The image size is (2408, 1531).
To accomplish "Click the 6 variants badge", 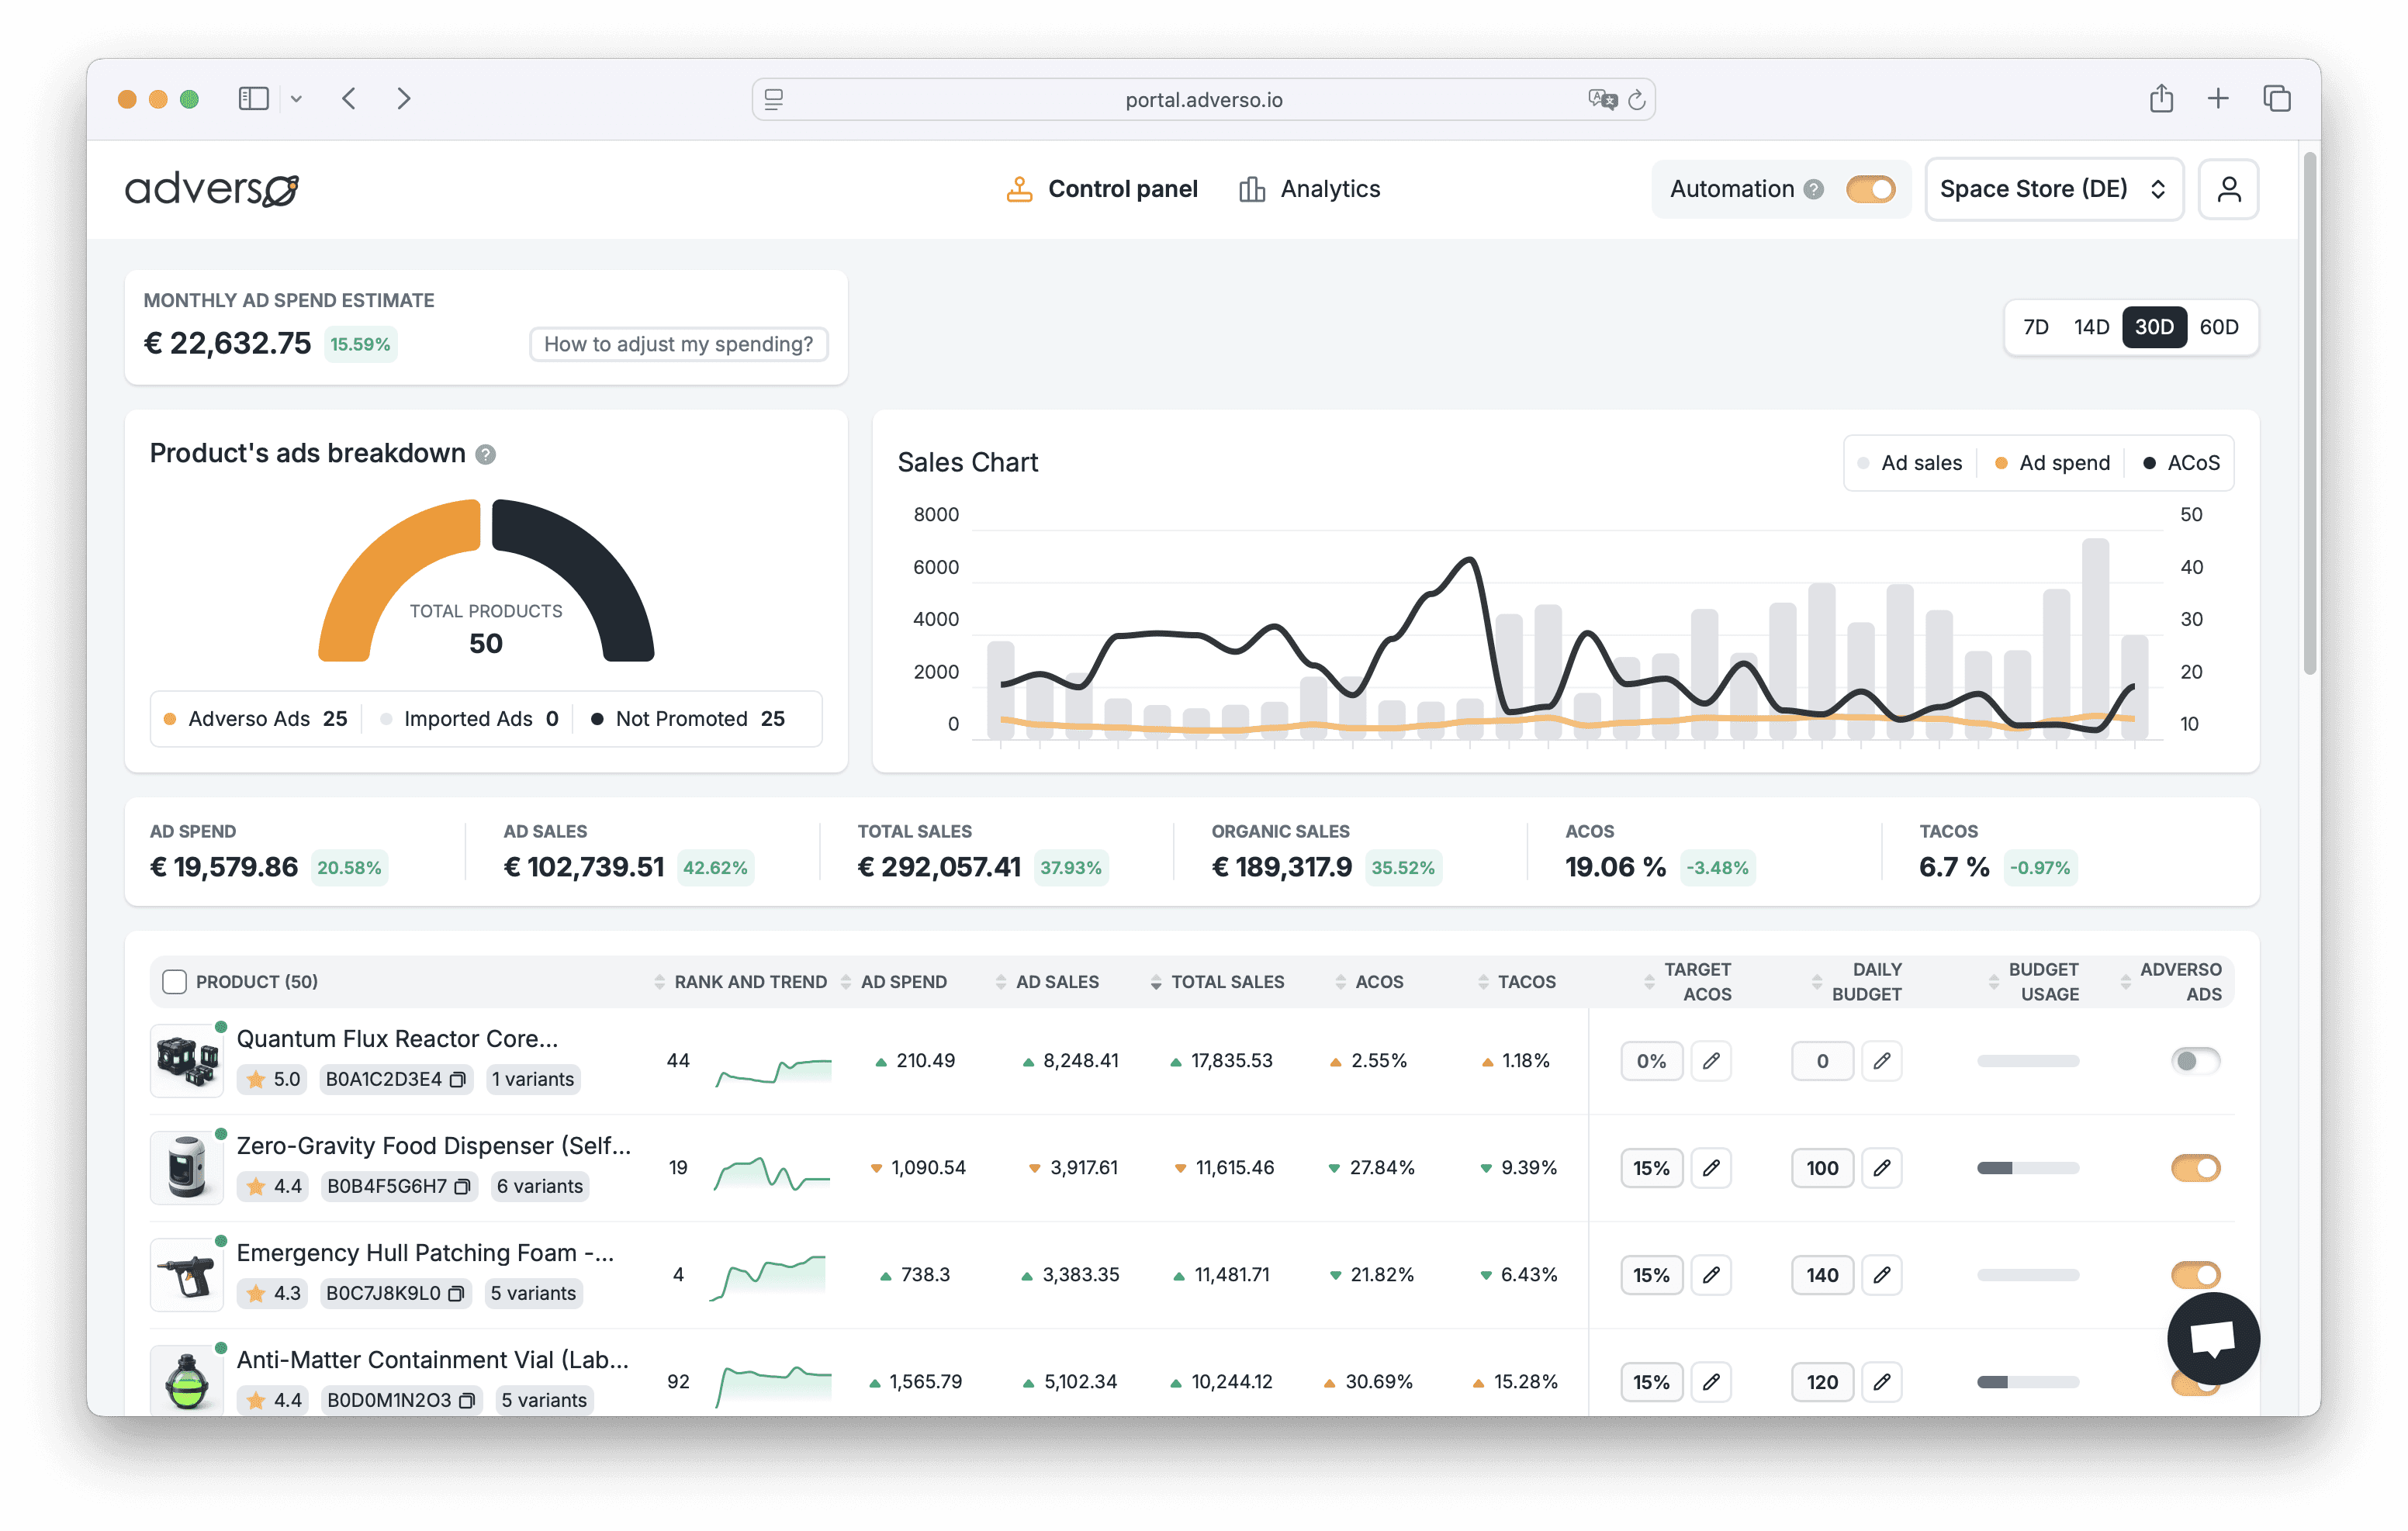I will tap(540, 1186).
